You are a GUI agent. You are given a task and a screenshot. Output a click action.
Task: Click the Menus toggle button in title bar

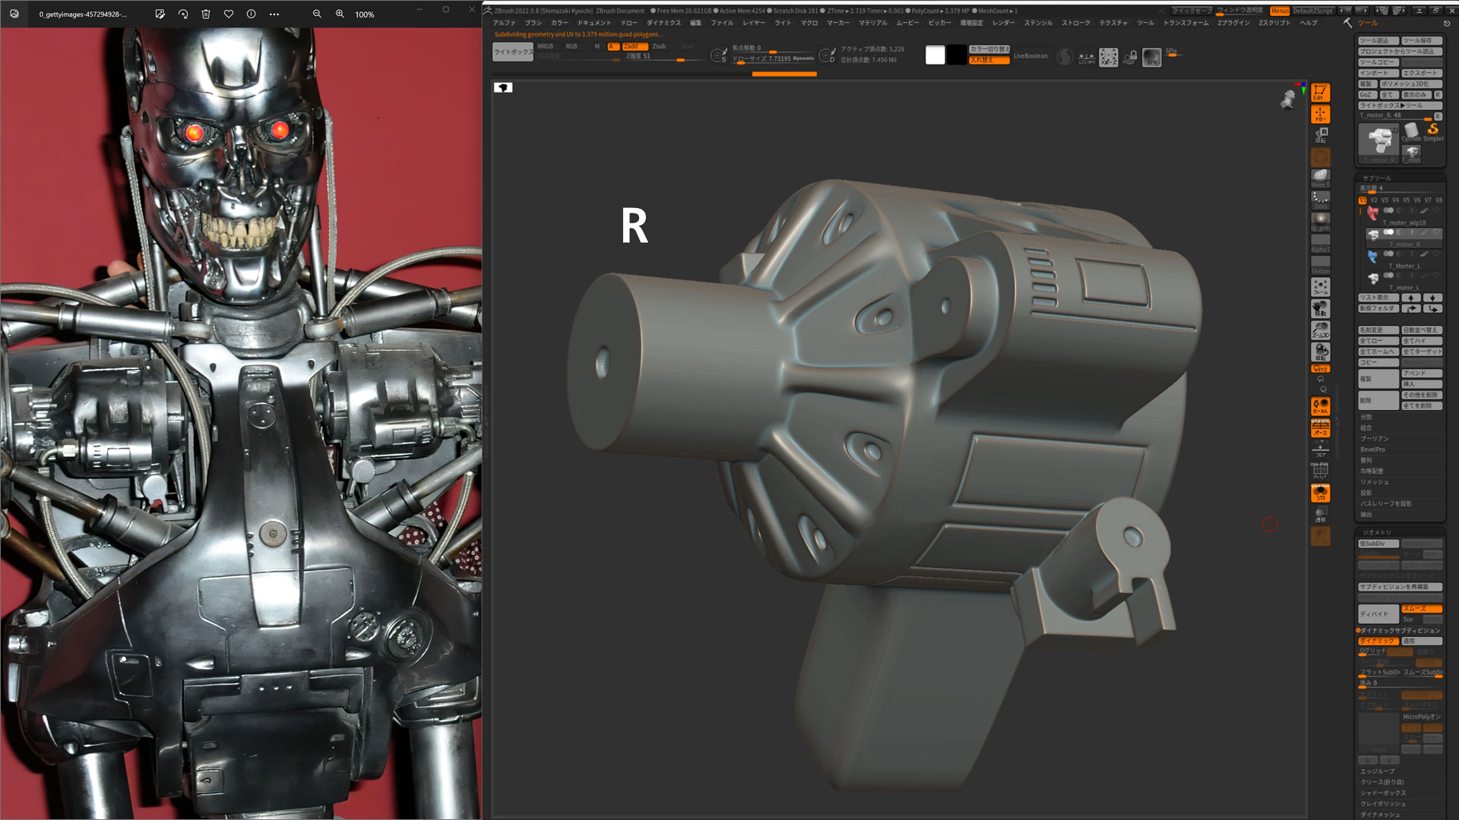pyautogui.click(x=1280, y=11)
